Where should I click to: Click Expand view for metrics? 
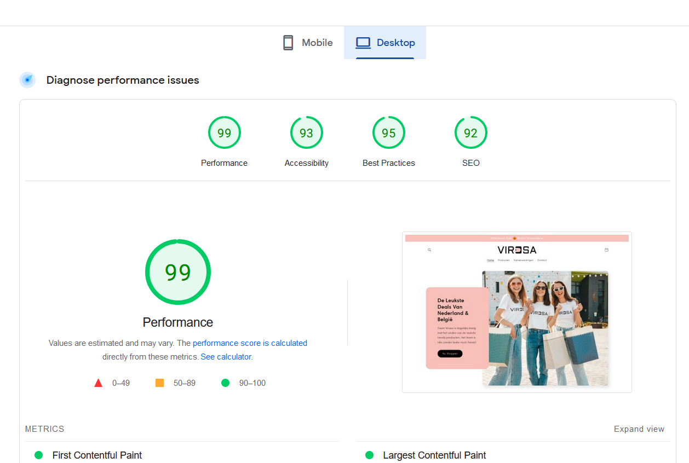coord(639,429)
